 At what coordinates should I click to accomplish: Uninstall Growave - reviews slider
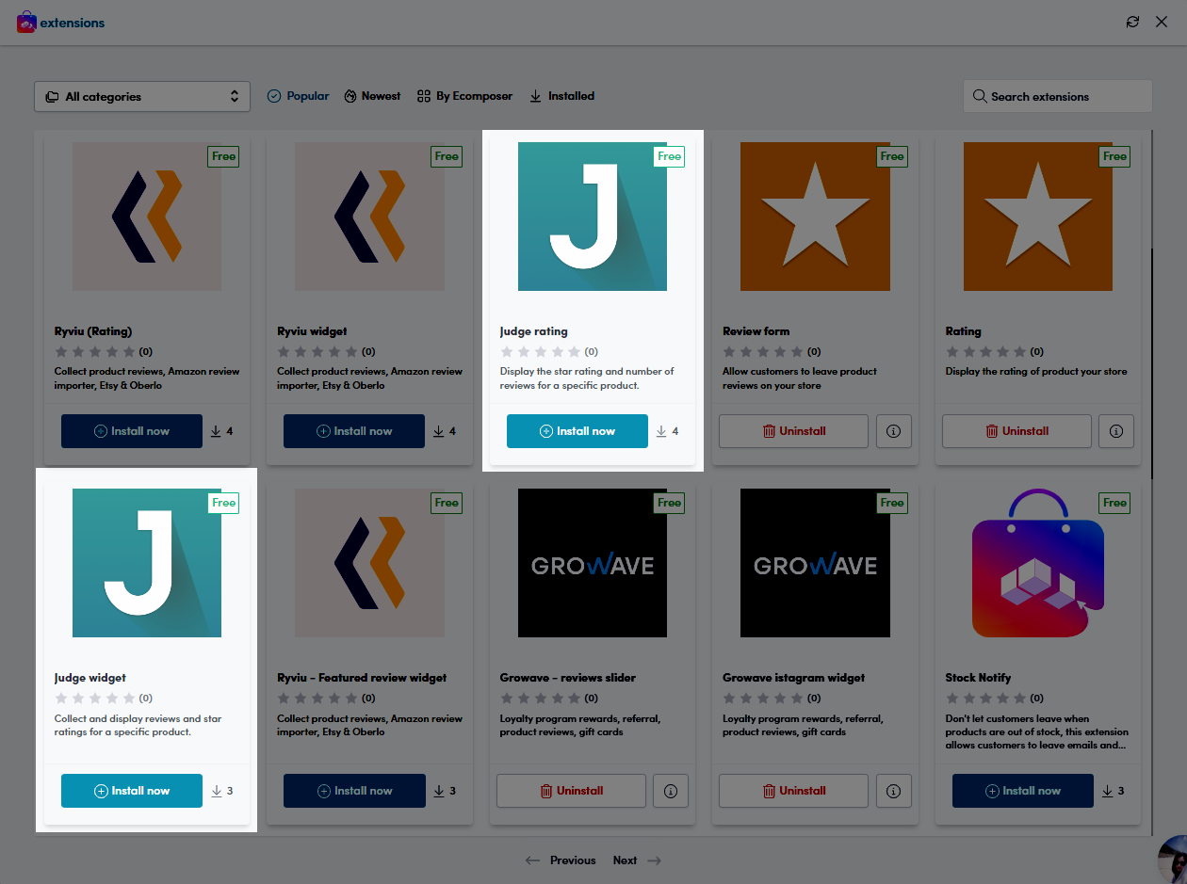571,791
